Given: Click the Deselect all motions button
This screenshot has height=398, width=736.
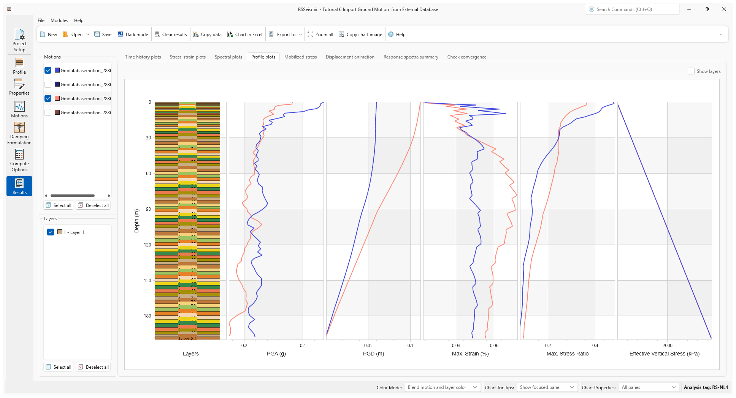Looking at the screenshot, I should [x=93, y=205].
